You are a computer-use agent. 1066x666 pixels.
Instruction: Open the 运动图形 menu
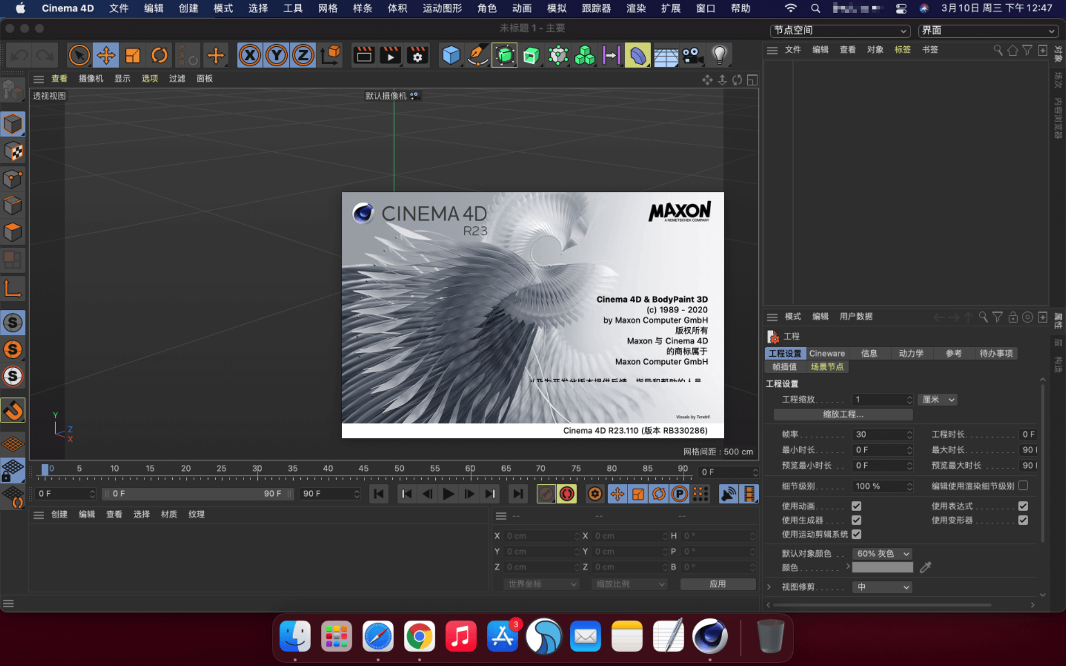(442, 8)
